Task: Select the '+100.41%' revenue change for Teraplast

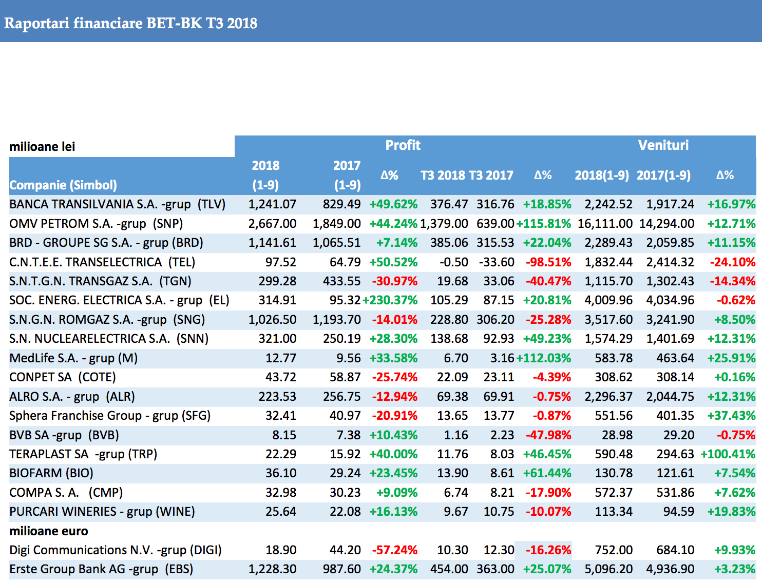Action: click(728, 454)
